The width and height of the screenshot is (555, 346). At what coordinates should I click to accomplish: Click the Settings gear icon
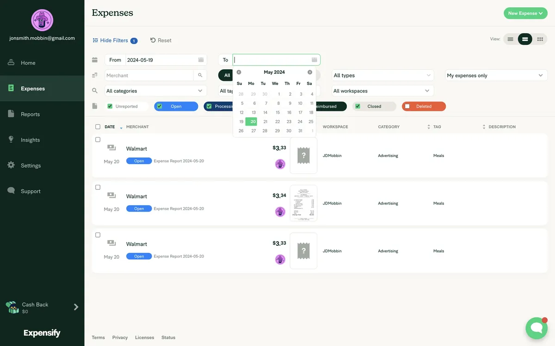(x=11, y=165)
